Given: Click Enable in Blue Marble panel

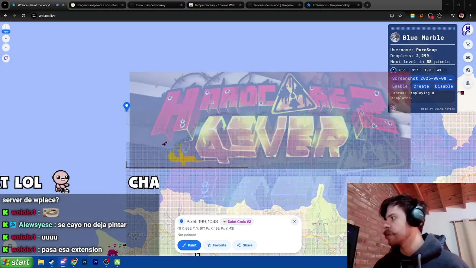Looking at the screenshot, I should [400, 86].
